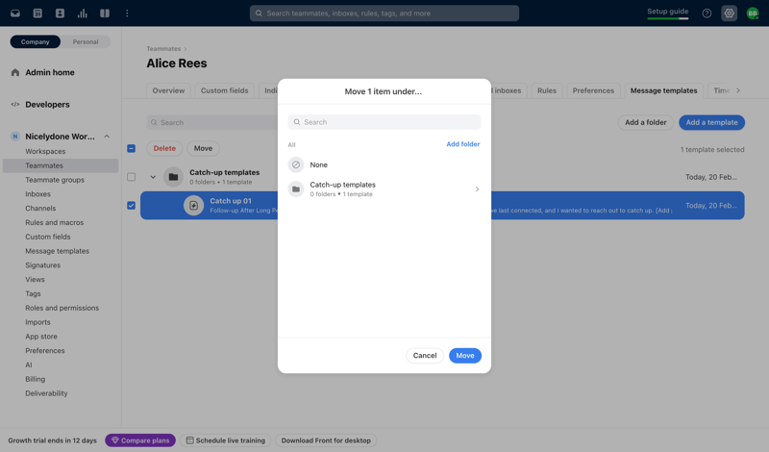Click the Add a folder button

pos(645,122)
